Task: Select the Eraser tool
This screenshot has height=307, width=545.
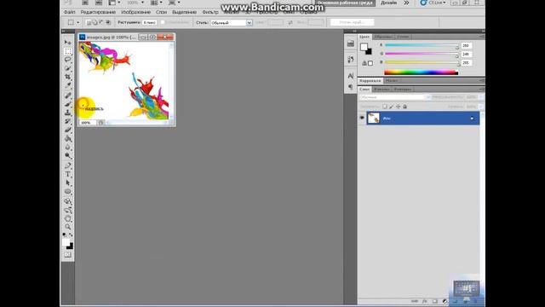Action: point(68,130)
